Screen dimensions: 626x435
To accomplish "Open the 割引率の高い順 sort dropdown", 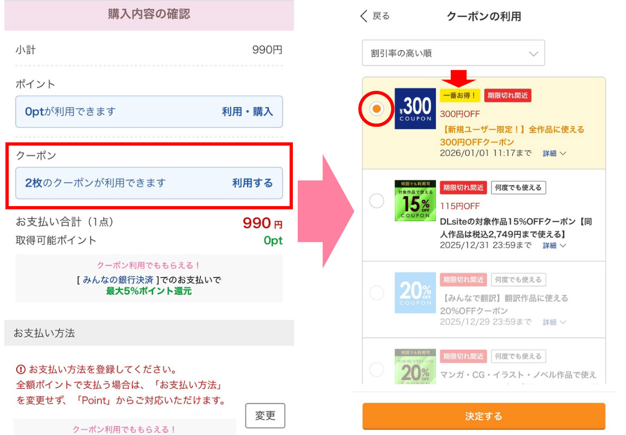I will [453, 53].
